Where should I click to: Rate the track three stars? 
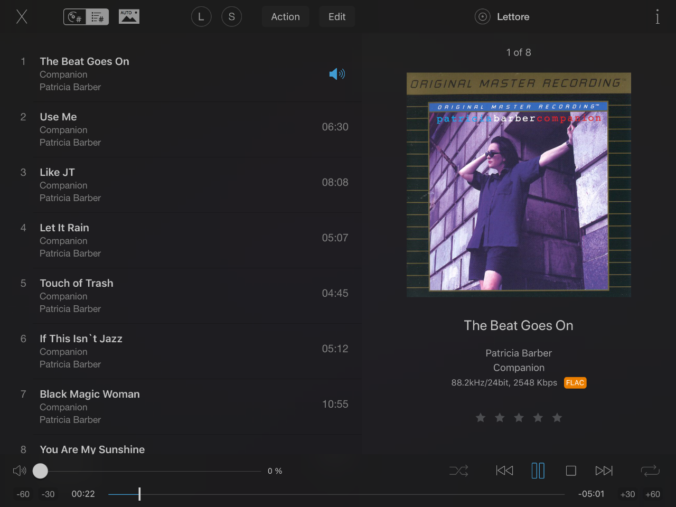(519, 418)
